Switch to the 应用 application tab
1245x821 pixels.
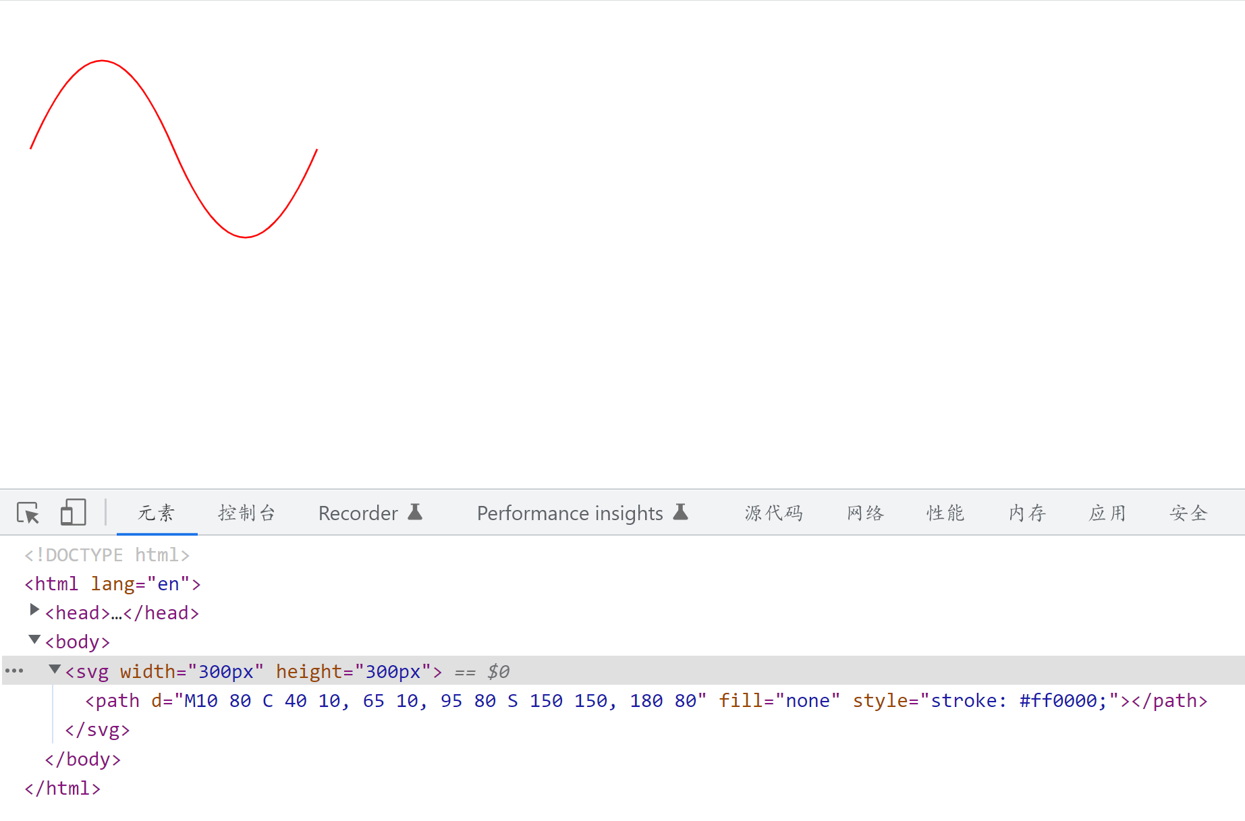click(x=1107, y=513)
